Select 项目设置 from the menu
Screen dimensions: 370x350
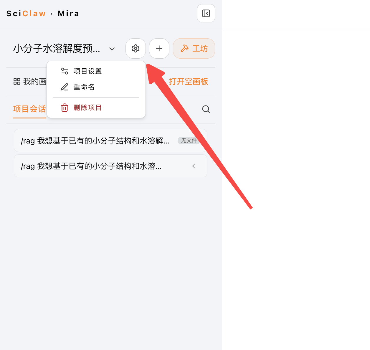(x=96, y=71)
